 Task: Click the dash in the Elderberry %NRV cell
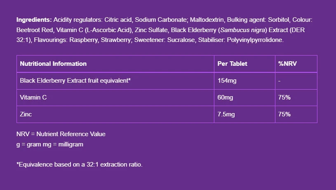coord(280,81)
